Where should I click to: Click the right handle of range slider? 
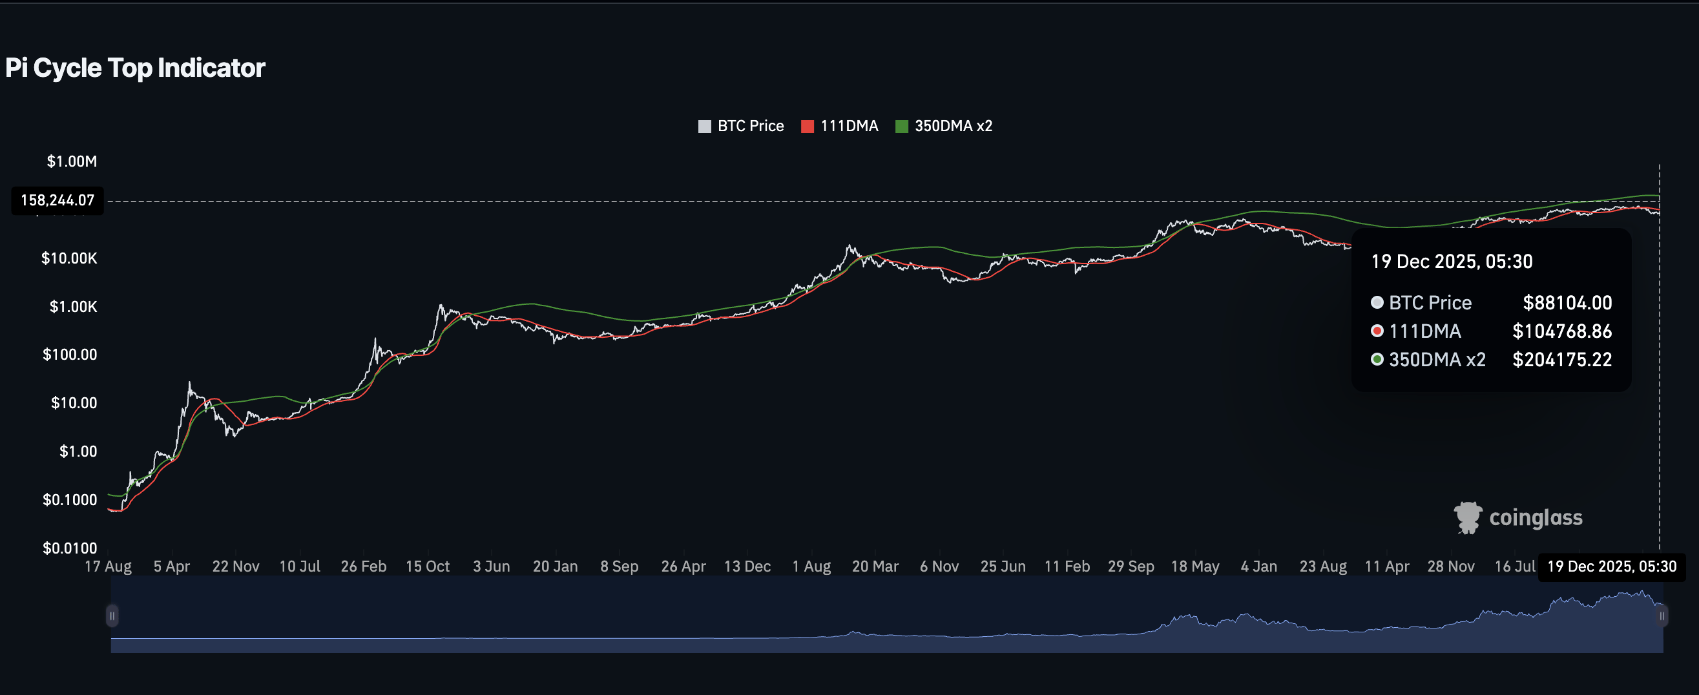[1662, 616]
